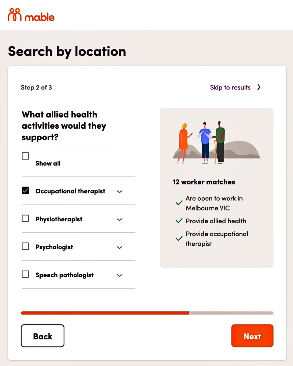Click the Skip to results link
Viewport: 293px width, 366px height.
(x=230, y=87)
